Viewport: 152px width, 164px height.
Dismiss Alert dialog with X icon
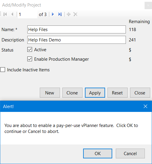145,106
